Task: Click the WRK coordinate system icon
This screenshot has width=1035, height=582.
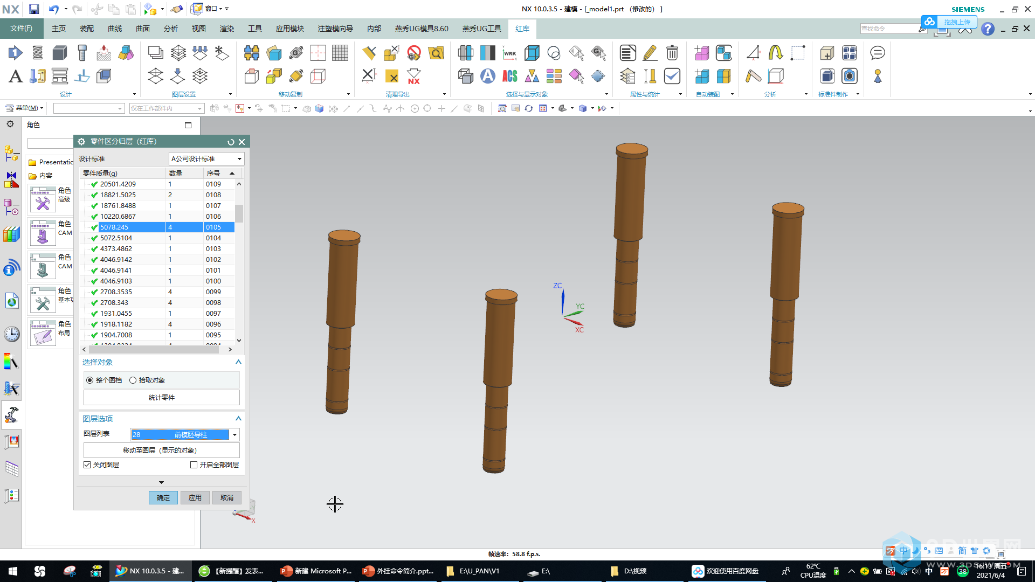Action: pyautogui.click(x=509, y=53)
